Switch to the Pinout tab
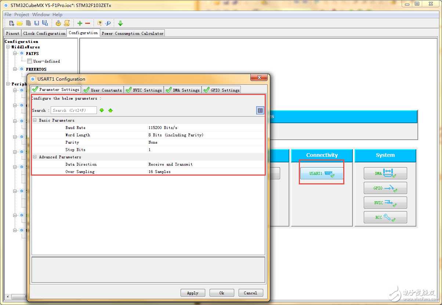 (x=13, y=33)
